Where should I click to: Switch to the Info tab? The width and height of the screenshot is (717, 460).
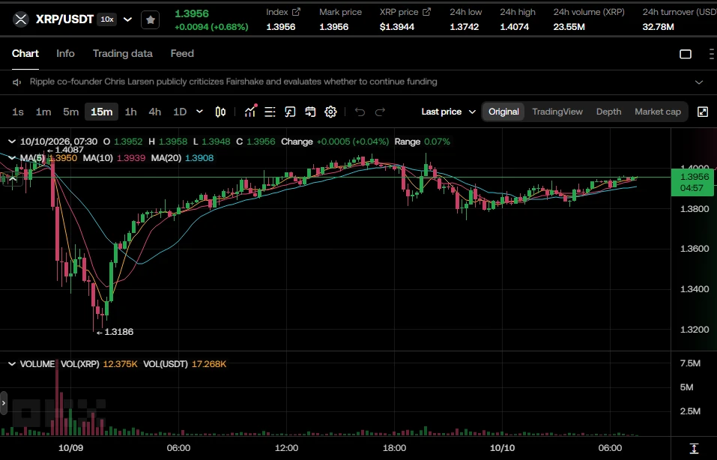65,53
